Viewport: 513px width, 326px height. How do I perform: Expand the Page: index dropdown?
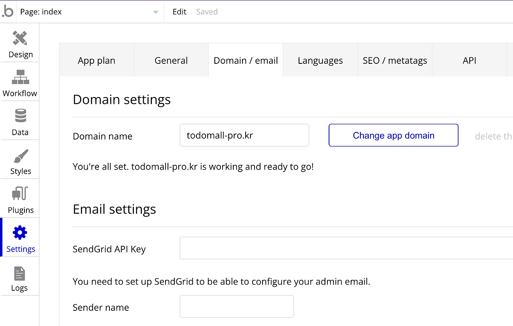[156, 12]
